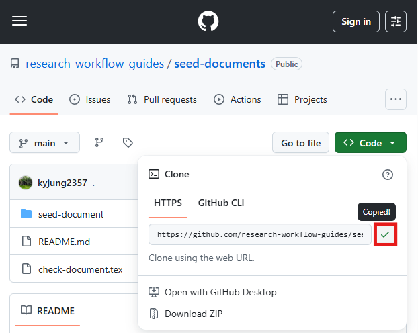
Task: Open the Pull requests tab
Action: (x=162, y=99)
